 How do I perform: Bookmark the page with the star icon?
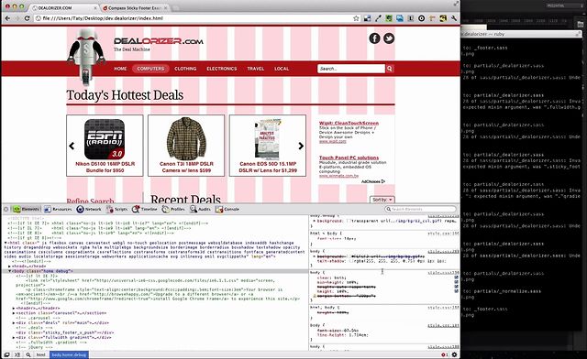click(x=356, y=18)
